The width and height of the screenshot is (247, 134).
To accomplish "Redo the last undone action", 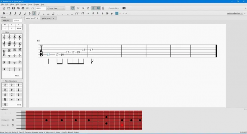I will 33,8.
